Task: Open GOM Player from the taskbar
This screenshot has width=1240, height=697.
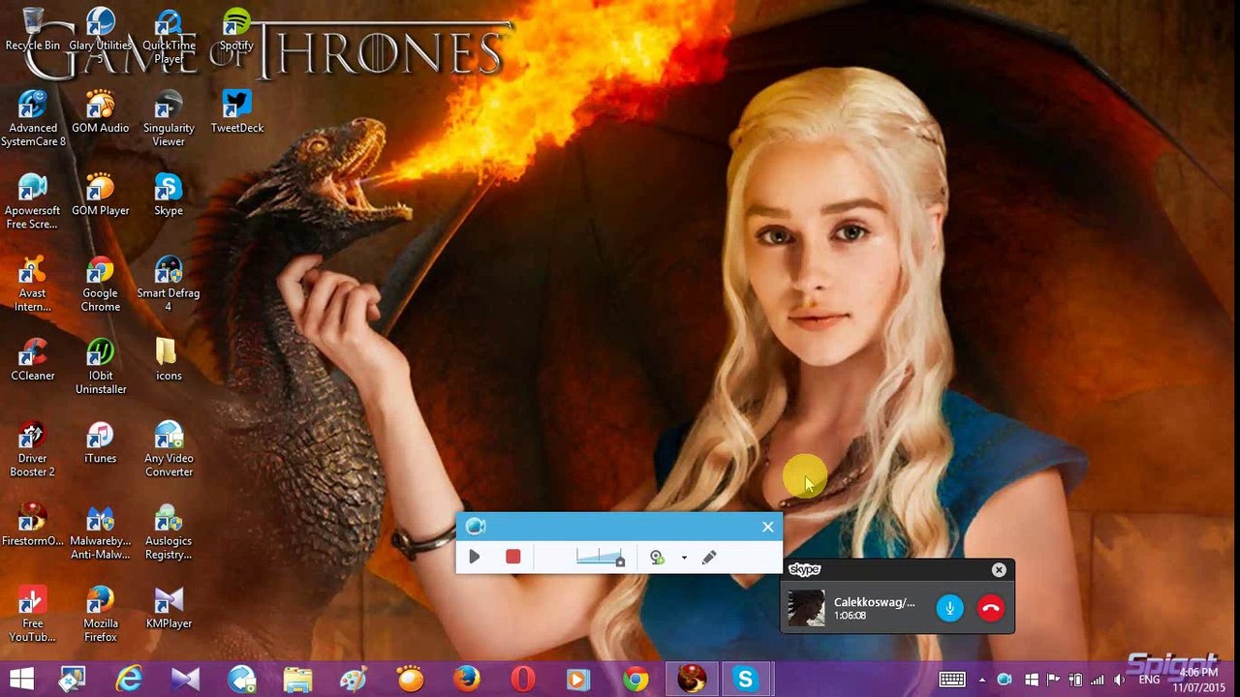Action: 410,680
